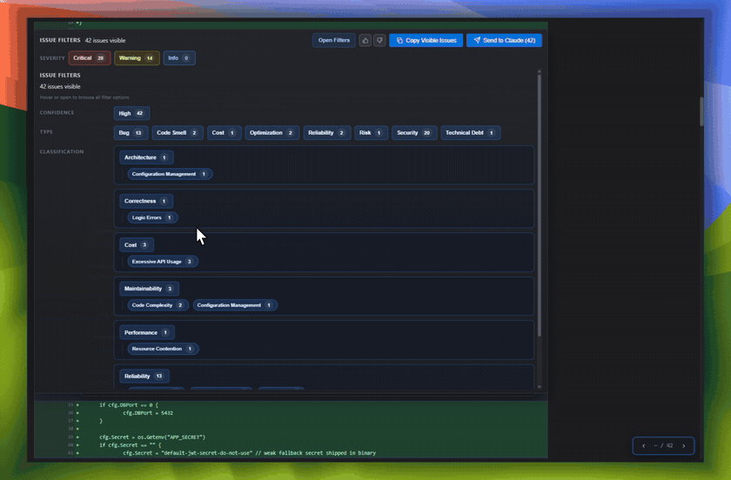Click the thumbs up feedback icon

coord(365,41)
